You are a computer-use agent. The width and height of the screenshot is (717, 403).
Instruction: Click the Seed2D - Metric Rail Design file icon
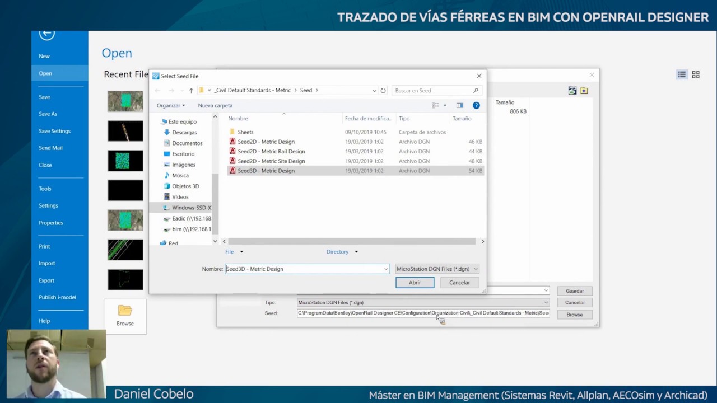(232, 151)
